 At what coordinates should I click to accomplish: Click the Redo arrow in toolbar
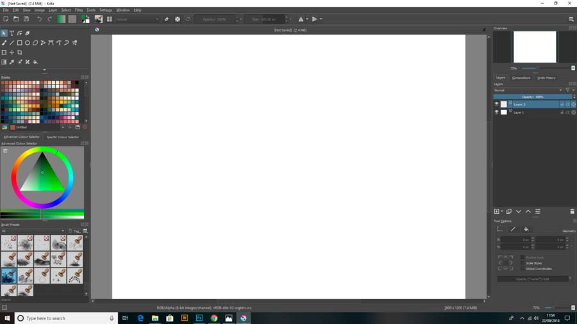pos(49,19)
